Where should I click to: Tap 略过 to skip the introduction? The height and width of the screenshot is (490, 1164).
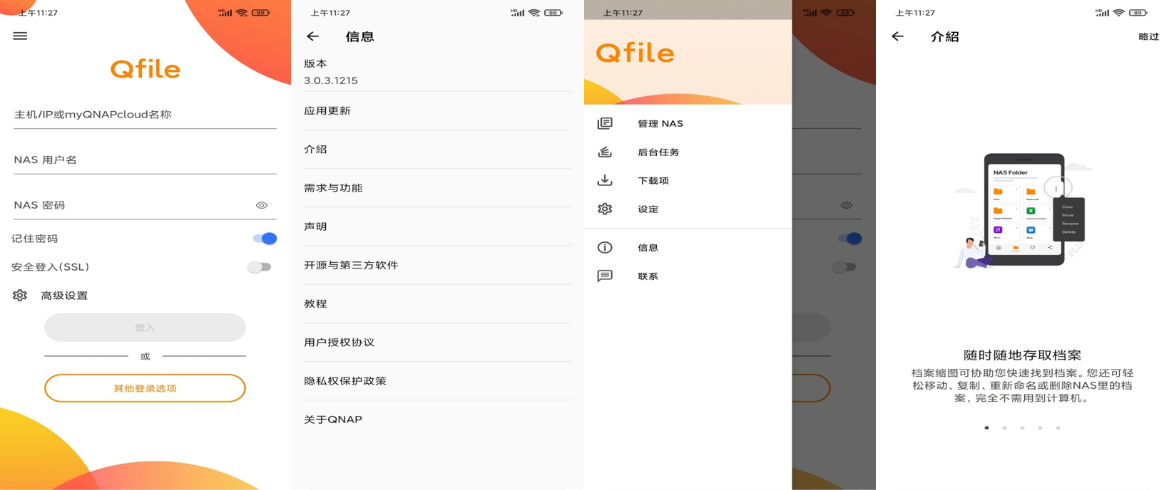tap(1148, 36)
